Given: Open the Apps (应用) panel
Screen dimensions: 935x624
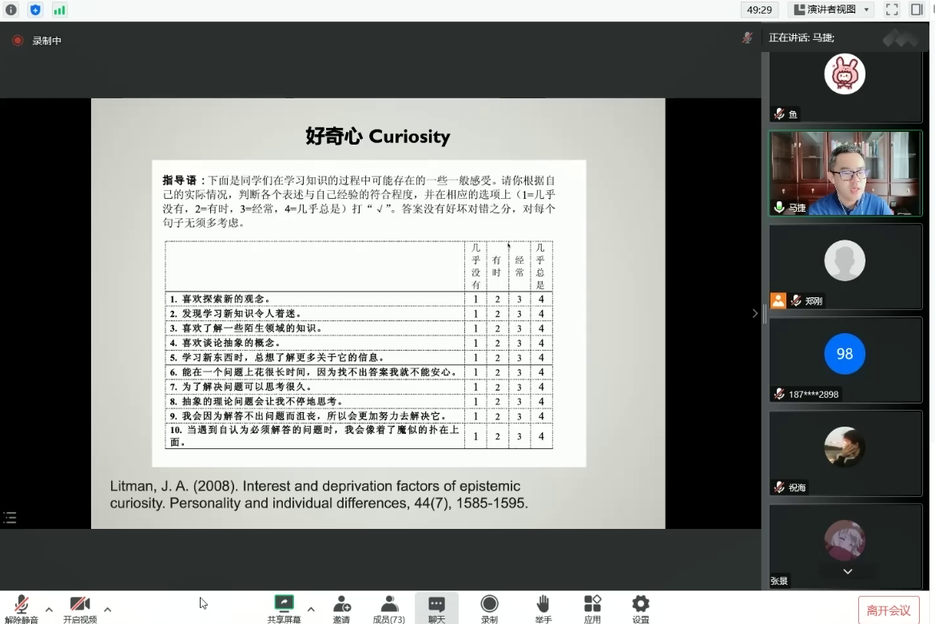Looking at the screenshot, I should (x=592, y=609).
